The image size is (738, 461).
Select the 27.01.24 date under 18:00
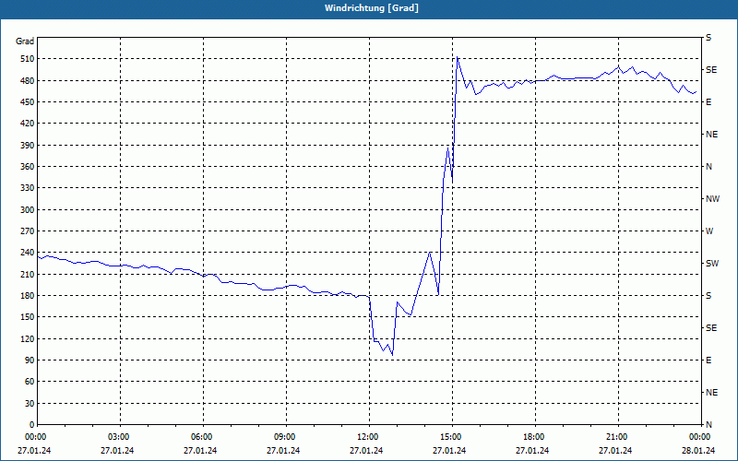532,451
